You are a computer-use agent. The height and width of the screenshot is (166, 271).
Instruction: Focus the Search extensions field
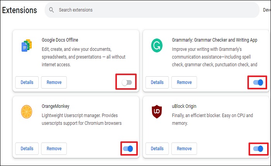155,9
